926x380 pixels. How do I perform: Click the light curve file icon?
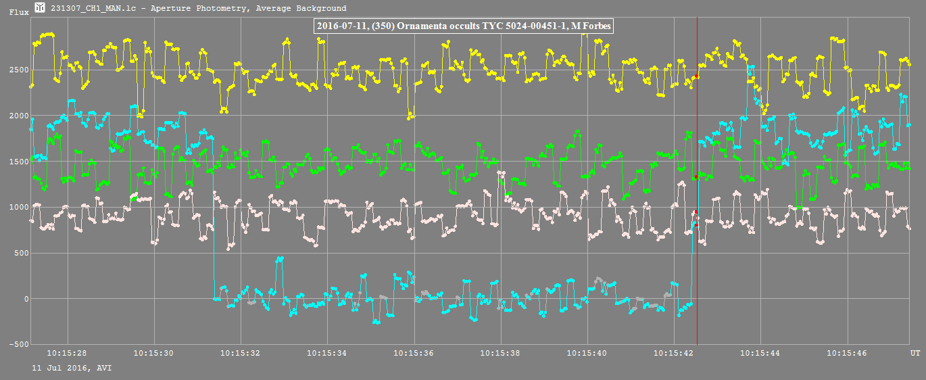click(x=40, y=8)
